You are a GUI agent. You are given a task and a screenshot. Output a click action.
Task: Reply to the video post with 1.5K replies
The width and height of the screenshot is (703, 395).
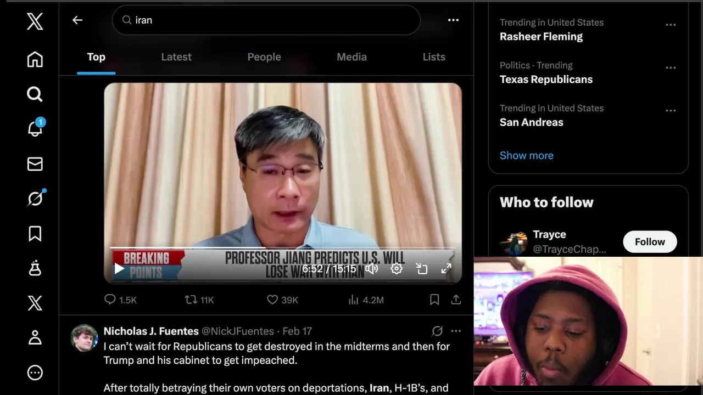point(120,300)
